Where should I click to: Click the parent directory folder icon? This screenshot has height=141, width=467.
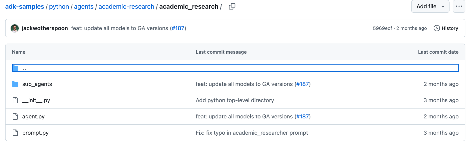15,68
